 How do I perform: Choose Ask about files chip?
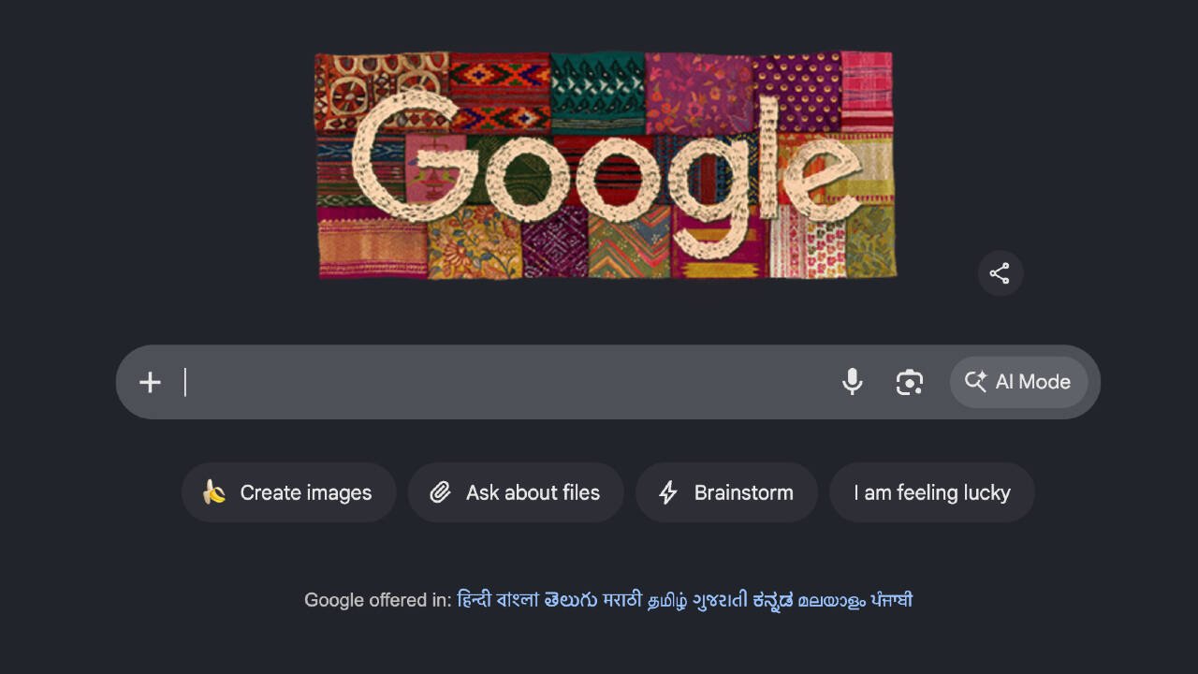(x=516, y=492)
